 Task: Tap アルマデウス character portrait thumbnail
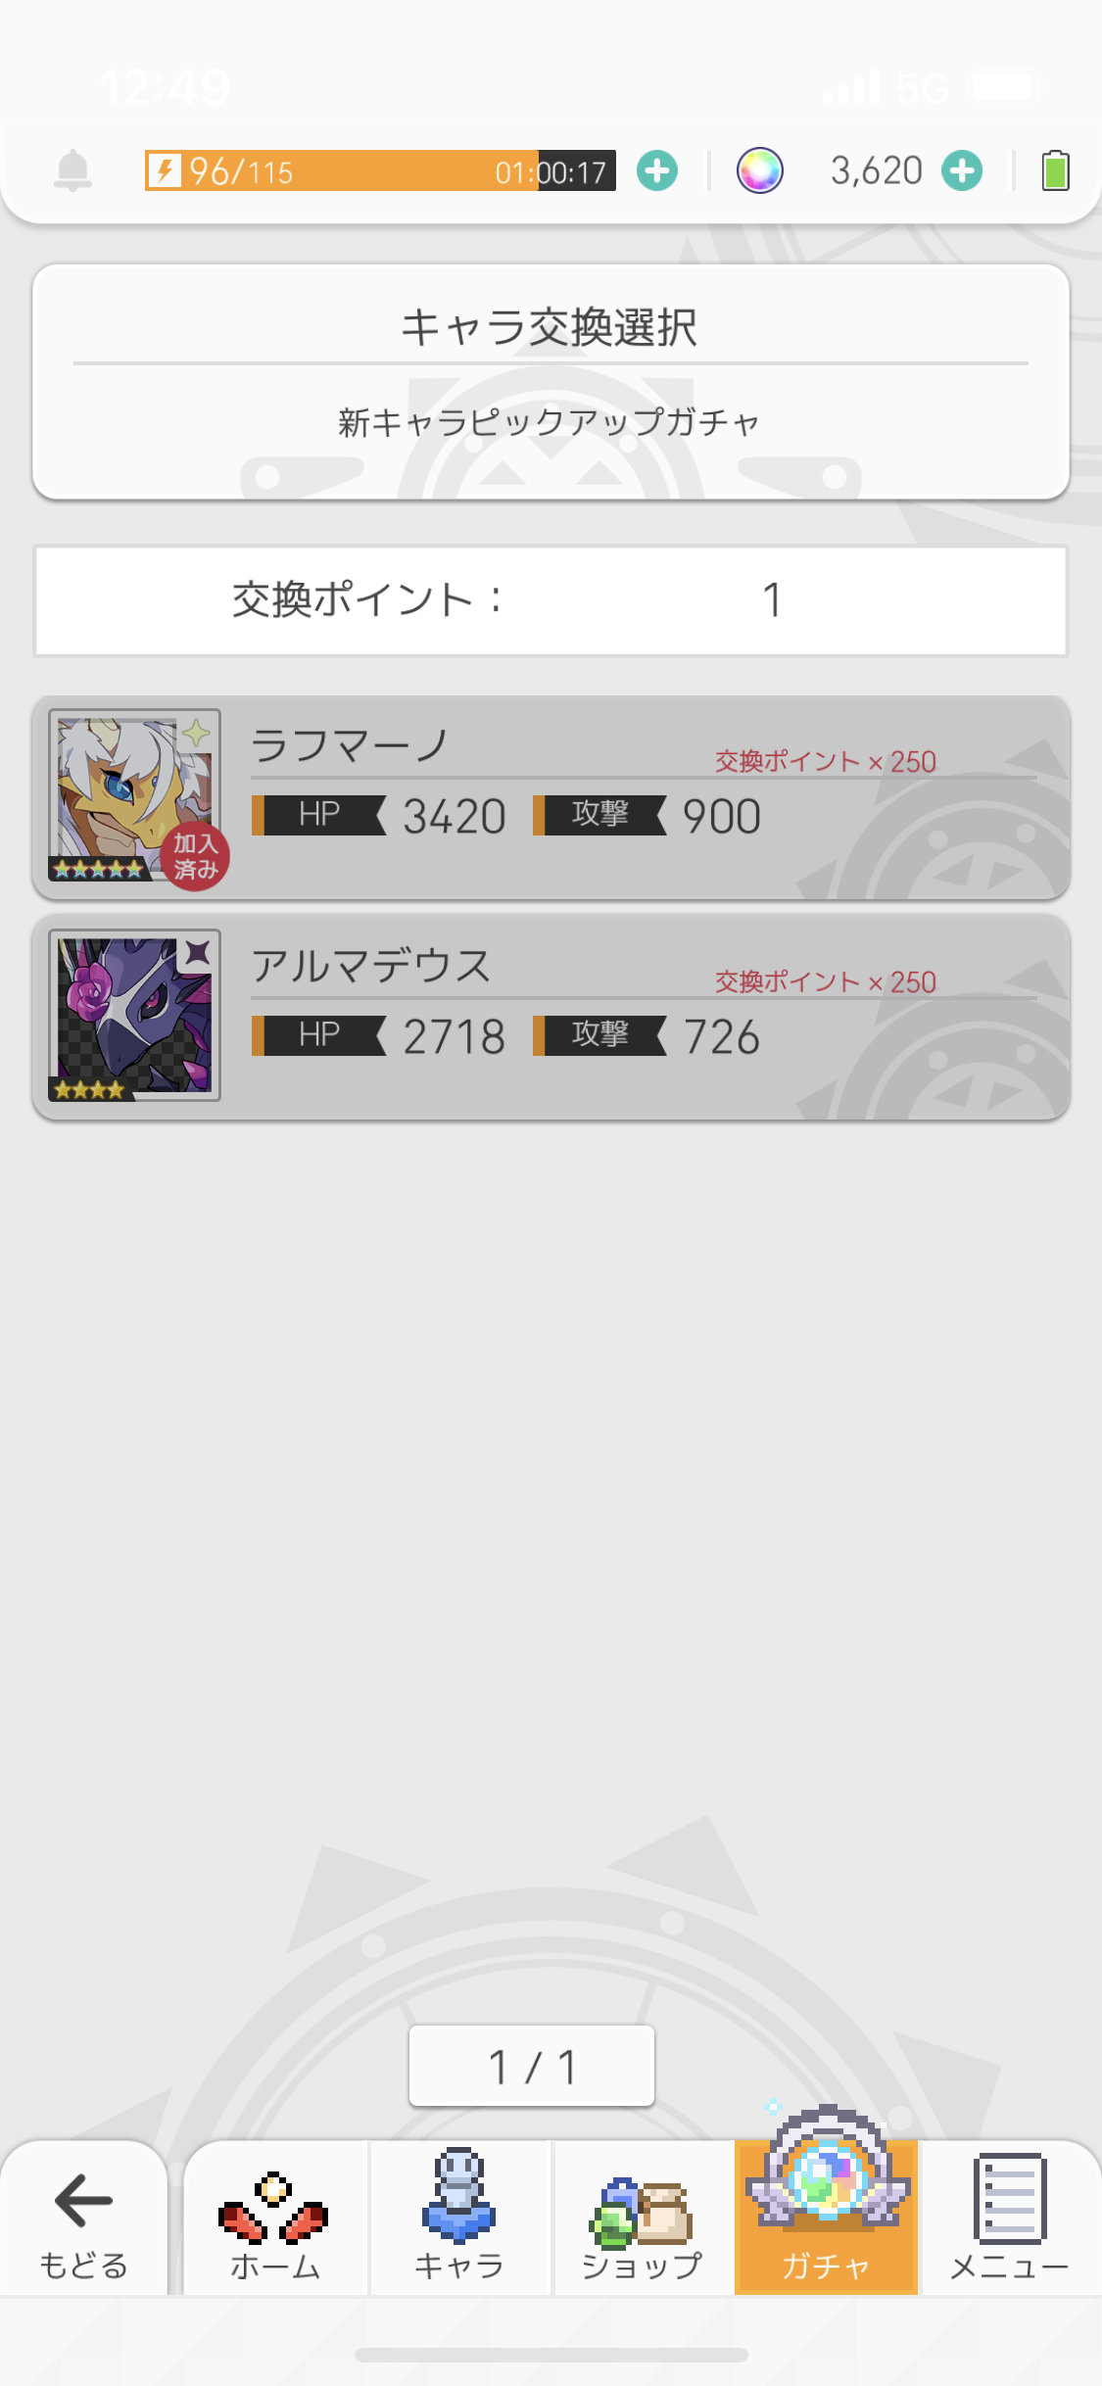coord(134,1016)
